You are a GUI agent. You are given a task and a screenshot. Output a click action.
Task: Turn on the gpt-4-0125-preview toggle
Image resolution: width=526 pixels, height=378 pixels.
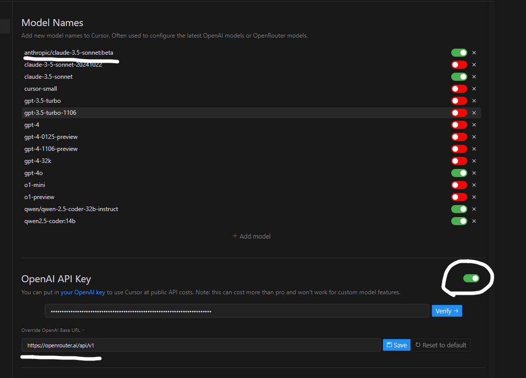click(x=459, y=137)
